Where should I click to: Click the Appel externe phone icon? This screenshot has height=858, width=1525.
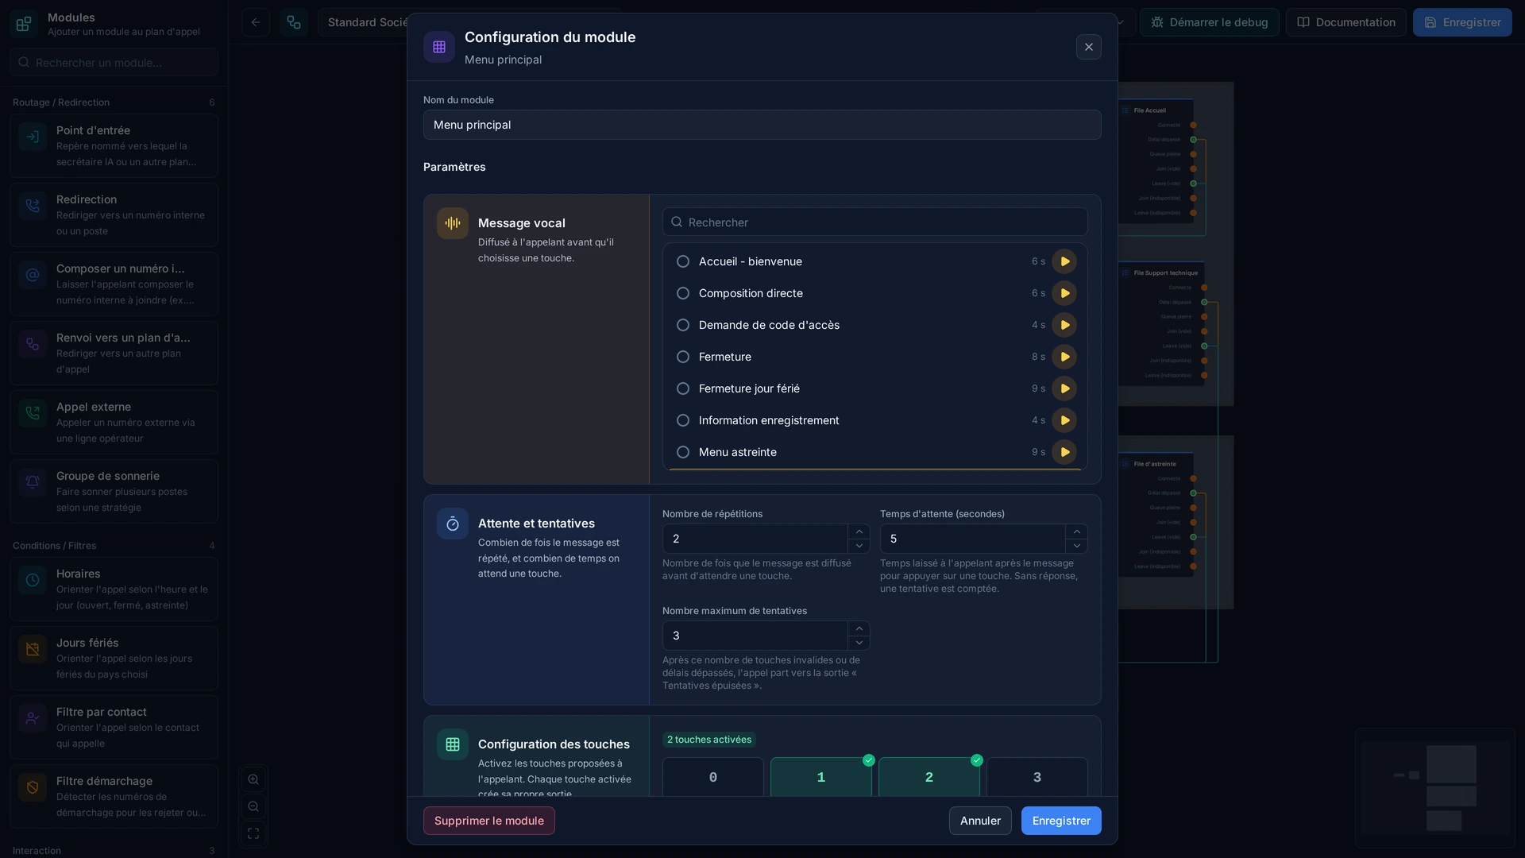point(33,413)
